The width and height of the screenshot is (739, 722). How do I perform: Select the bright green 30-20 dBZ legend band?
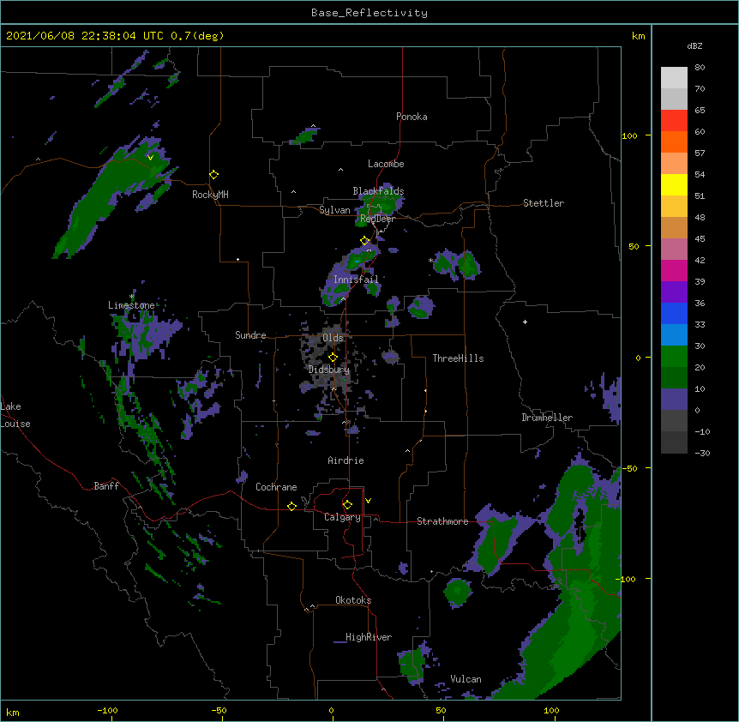tap(674, 357)
